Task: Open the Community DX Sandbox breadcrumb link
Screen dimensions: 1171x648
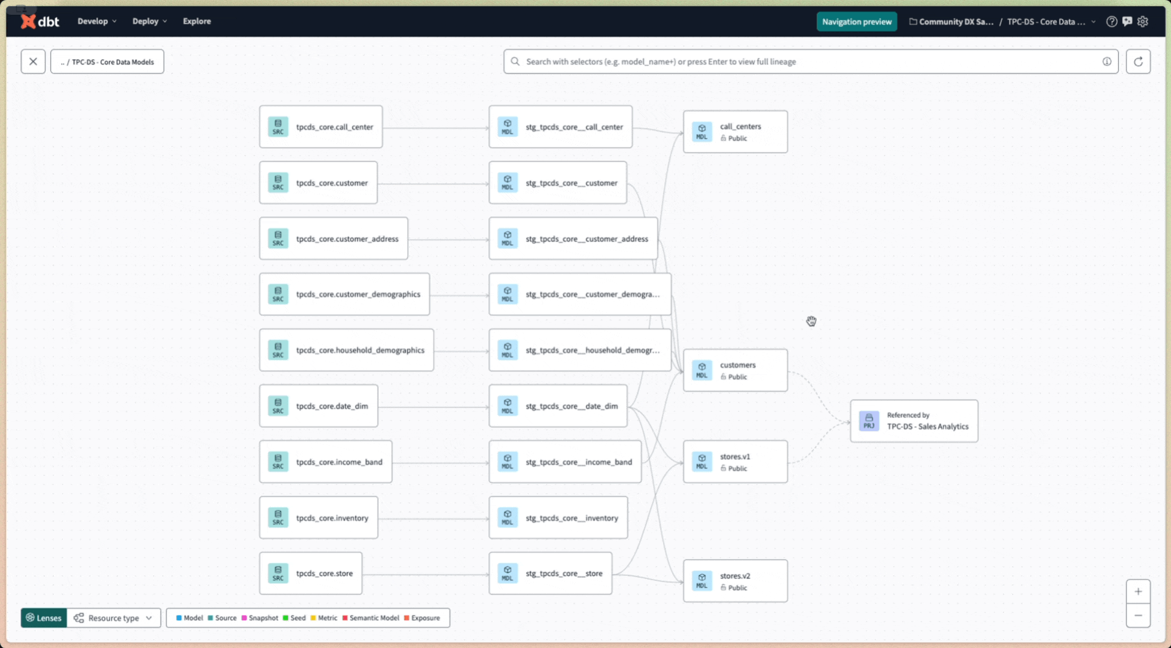Action: pos(952,22)
